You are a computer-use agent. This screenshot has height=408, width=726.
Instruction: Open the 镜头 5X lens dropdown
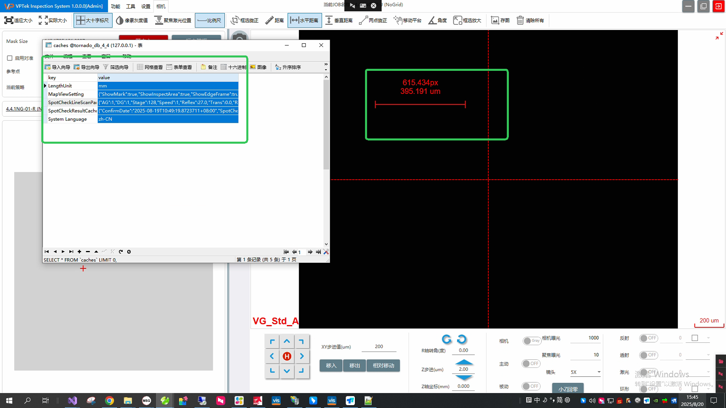[x=598, y=372]
